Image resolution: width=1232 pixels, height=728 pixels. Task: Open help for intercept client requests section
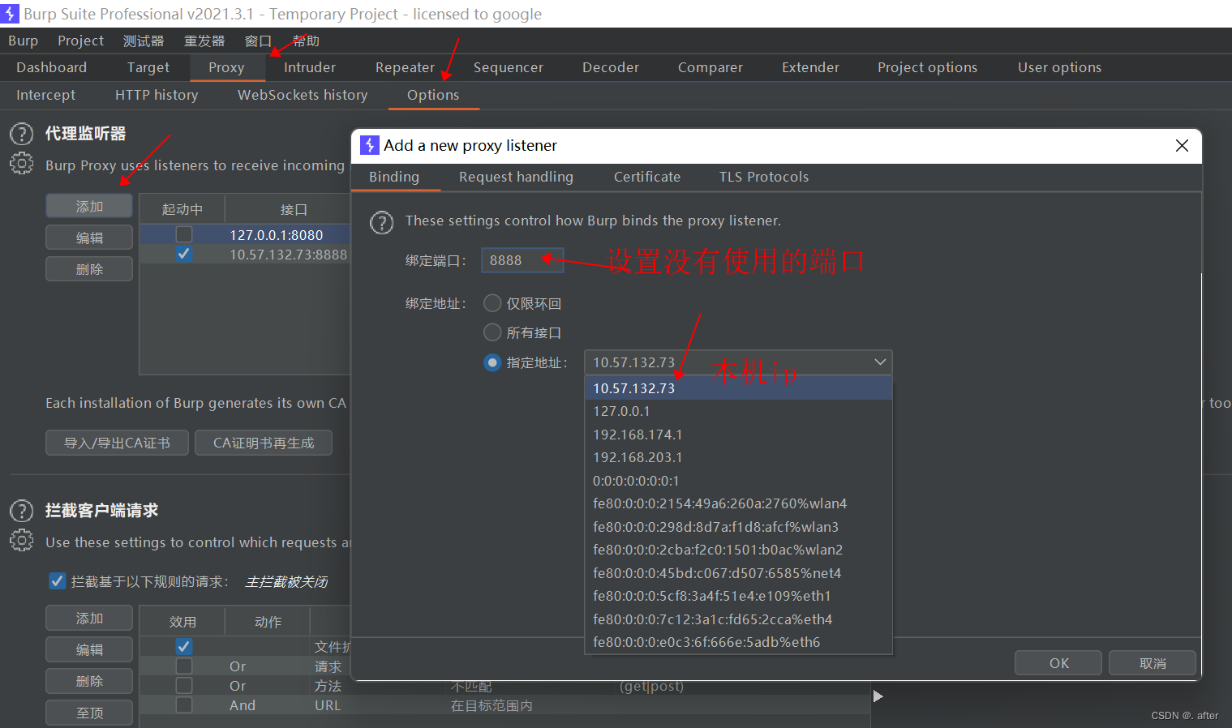pos(22,511)
